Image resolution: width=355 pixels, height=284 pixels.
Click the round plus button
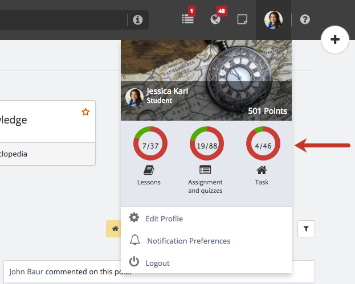tap(335, 40)
